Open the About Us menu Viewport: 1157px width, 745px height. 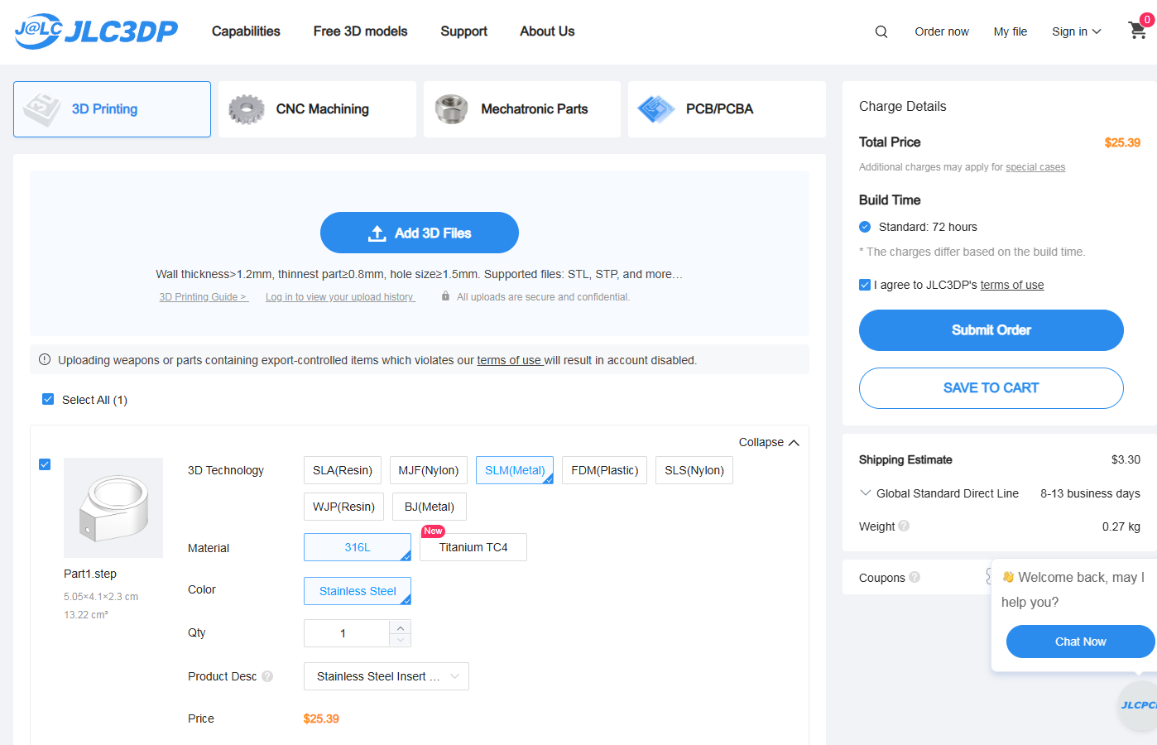(547, 31)
